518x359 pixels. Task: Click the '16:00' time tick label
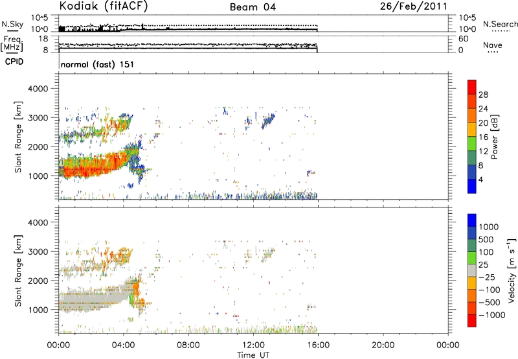pyautogui.click(x=318, y=345)
